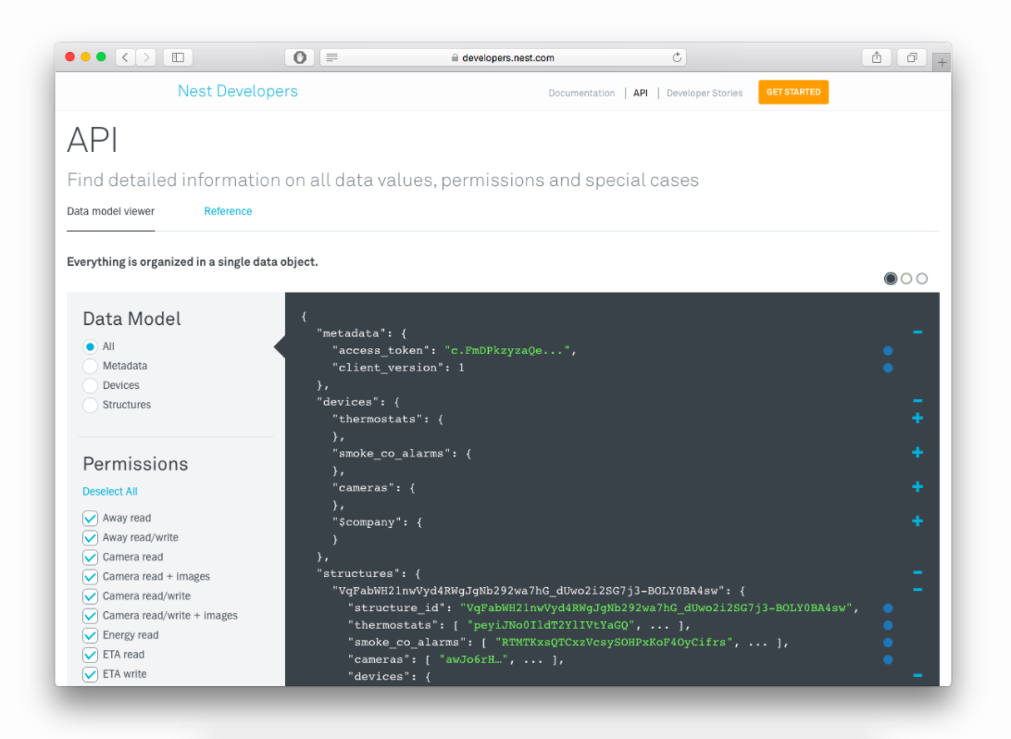Expand the $company object
1011x739 pixels.
point(917,520)
